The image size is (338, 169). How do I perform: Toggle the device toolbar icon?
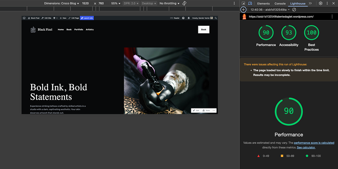pyautogui.click(x=250, y=4)
